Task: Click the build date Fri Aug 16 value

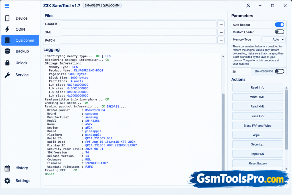Action: tap(110, 142)
